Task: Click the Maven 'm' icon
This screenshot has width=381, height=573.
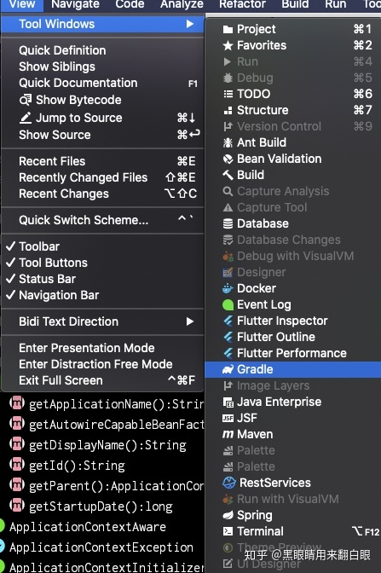Action: 228,434
